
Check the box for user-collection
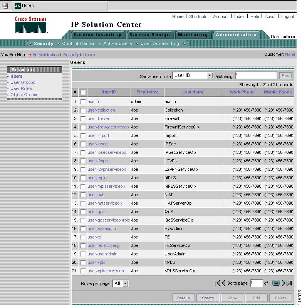coord(83,110)
